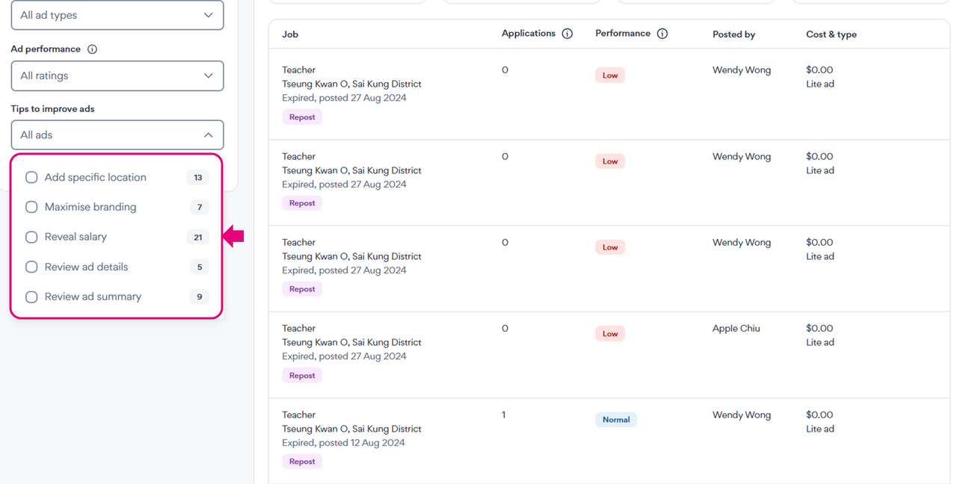Image resolution: width=957 pixels, height=484 pixels.
Task: Click the 13 count badge beside Add specific location
Action: [x=197, y=178]
